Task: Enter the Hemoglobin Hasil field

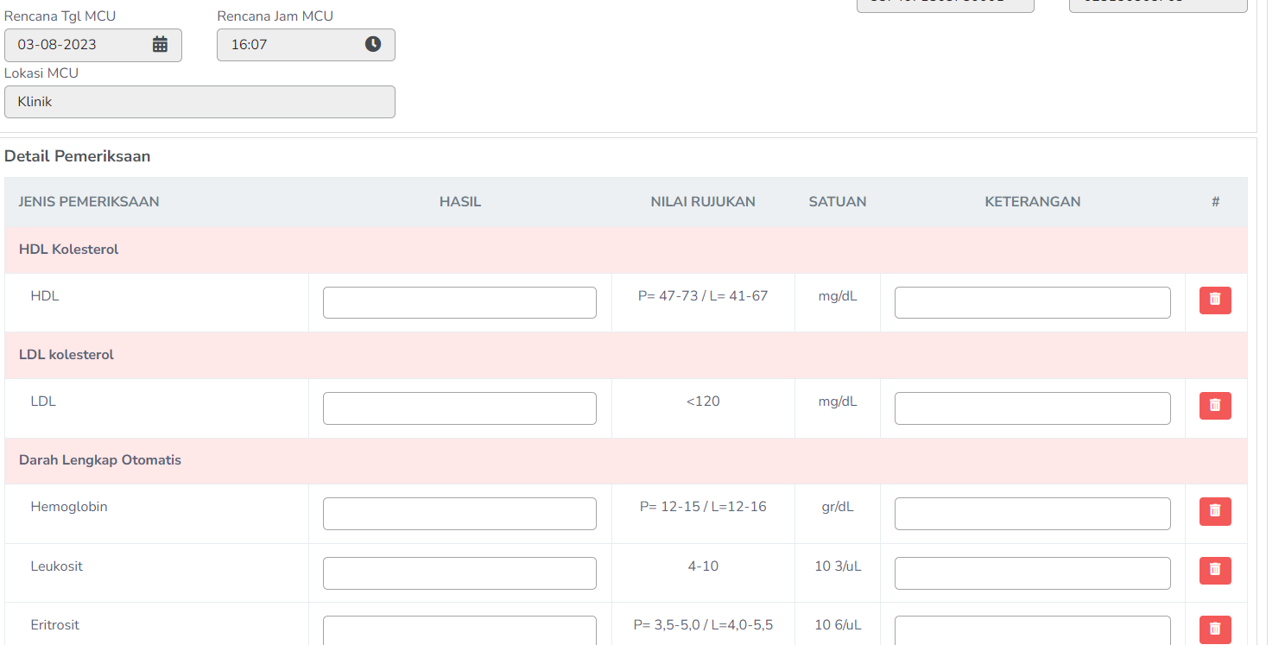Action: click(459, 514)
